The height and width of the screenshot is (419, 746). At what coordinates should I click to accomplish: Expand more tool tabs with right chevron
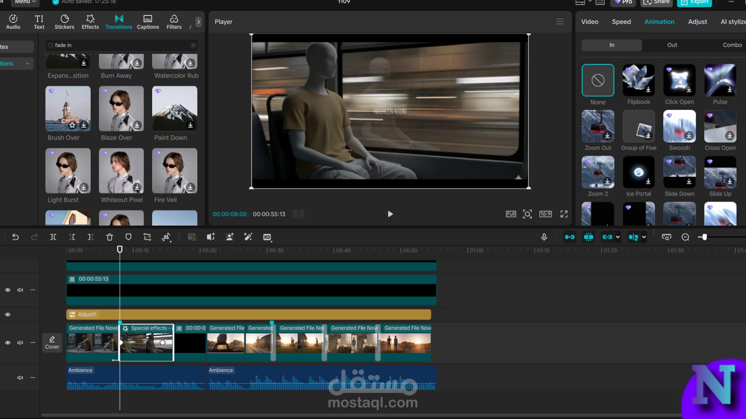click(x=199, y=22)
